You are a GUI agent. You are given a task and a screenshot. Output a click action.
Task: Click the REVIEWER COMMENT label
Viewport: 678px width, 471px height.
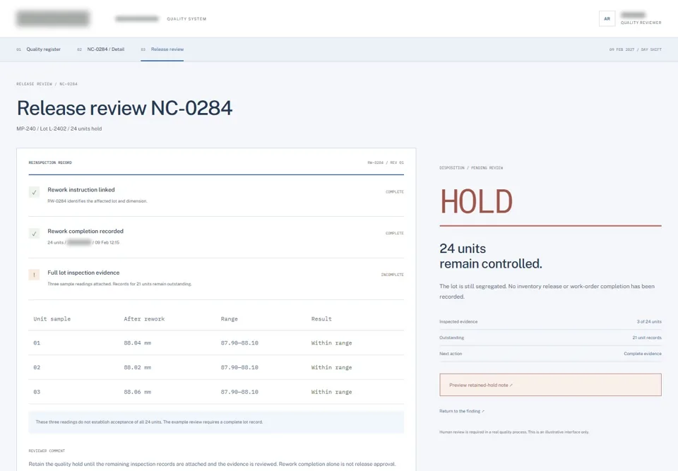tap(47, 451)
